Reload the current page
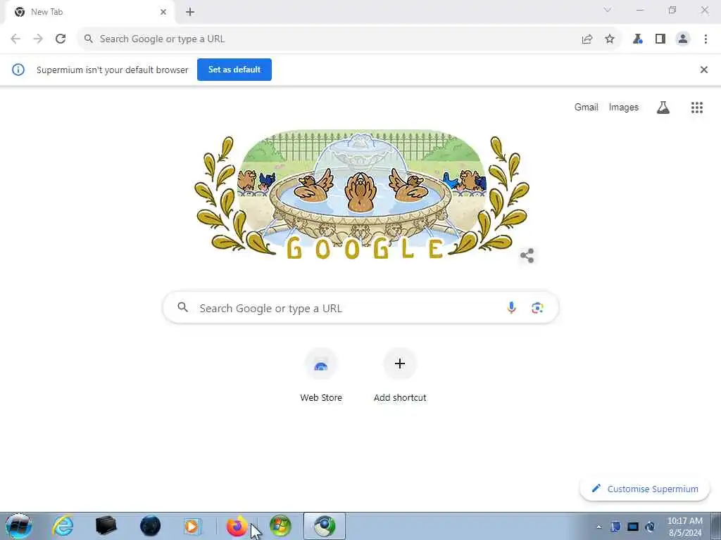This screenshot has width=721, height=540. pos(61,39)
